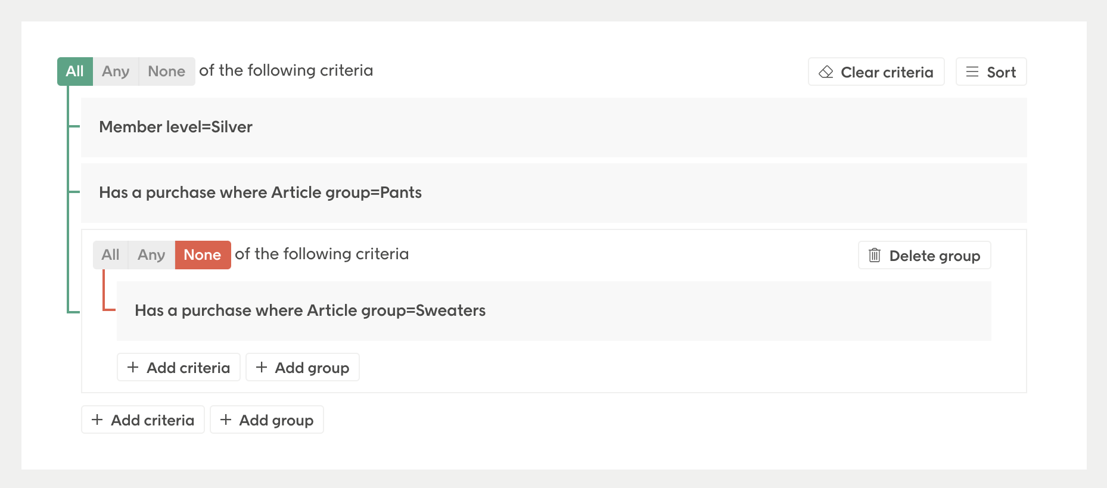Set nested group condition to All
The height and width of the screenshot is (488, 1107).
click(x=110, y=255)
